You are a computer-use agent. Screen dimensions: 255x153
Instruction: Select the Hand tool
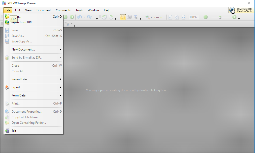(123, 17)
